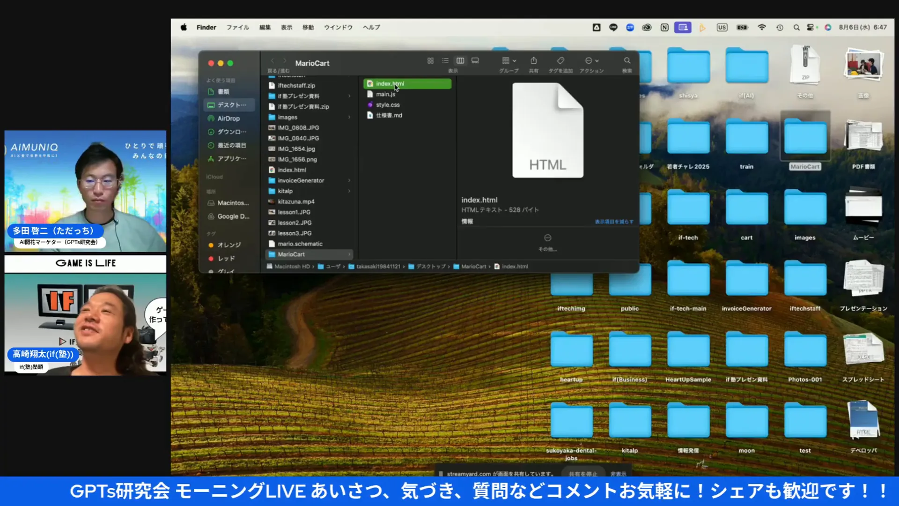The height and width of the screenshot is (506, 899).
Task: Switch Finder to column view
Action: (460, 60)
